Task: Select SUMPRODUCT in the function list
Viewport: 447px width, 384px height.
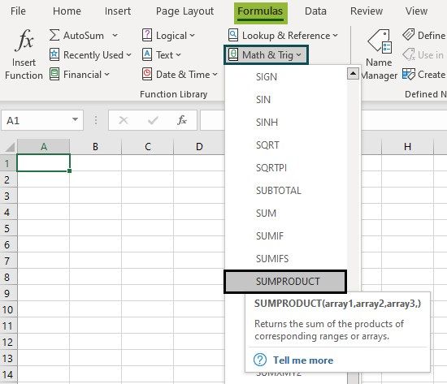Action: click(x=285, y=282)
